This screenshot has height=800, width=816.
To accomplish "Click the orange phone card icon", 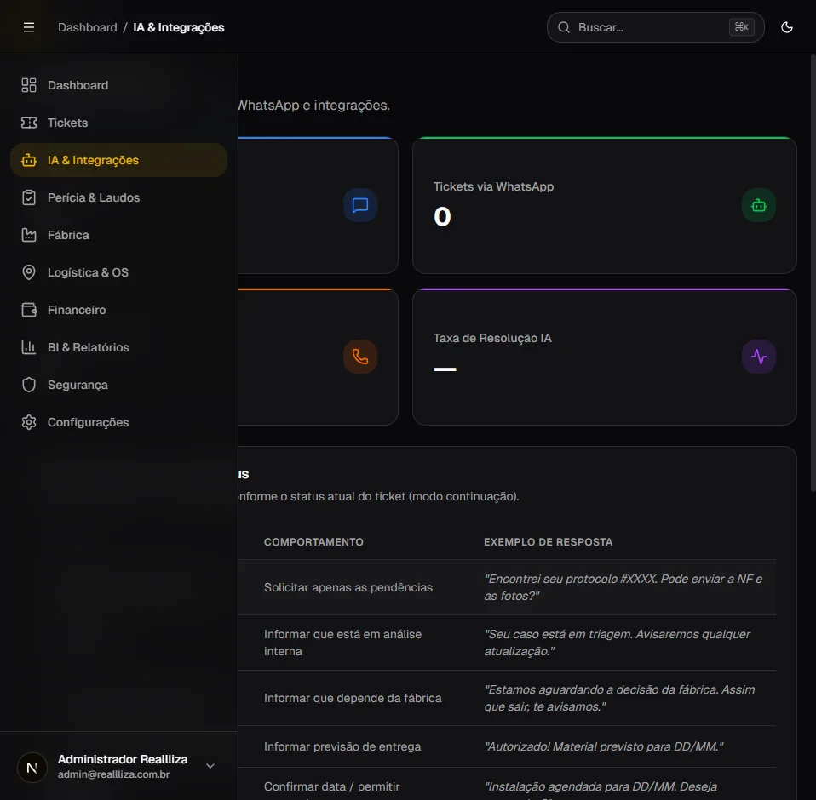I will tap(360, 357).
